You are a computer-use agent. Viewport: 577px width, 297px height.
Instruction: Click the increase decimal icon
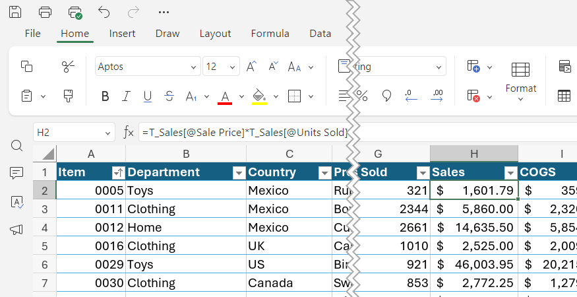coord(437,96)
